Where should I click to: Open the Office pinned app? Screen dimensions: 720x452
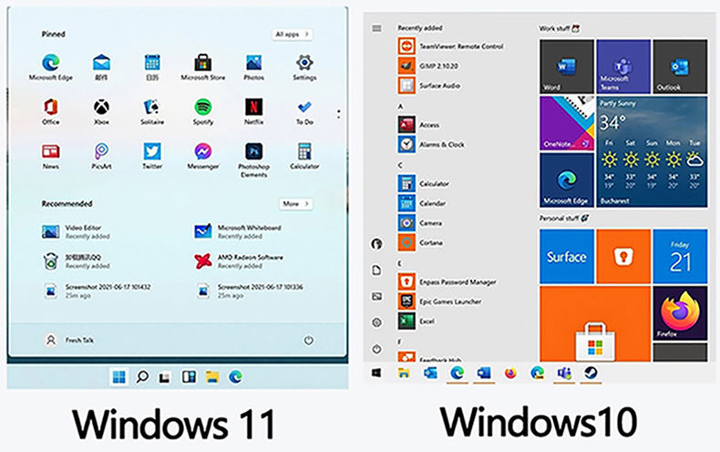[x=50, y=111]
